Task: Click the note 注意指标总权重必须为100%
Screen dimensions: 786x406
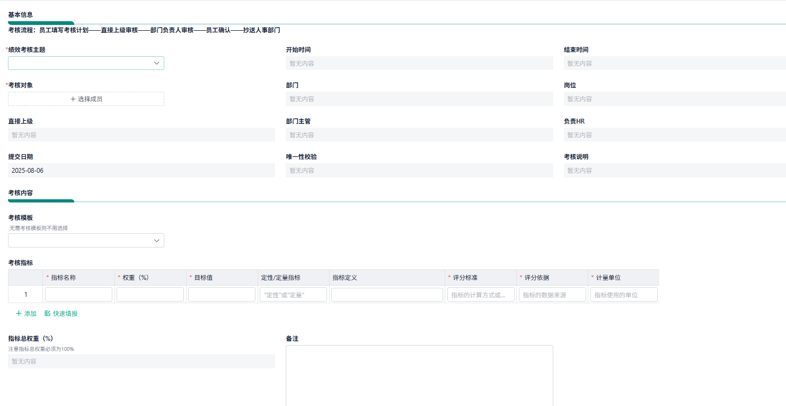Action: (41, 349)
